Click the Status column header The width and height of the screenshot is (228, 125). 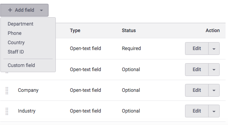(x=129, y=31)
